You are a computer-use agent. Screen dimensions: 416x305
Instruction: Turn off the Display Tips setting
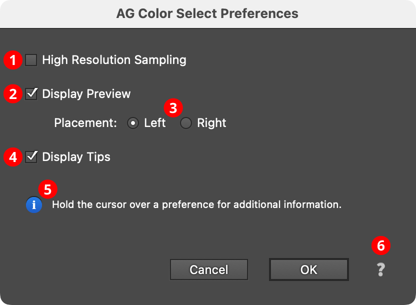[31, 156]
